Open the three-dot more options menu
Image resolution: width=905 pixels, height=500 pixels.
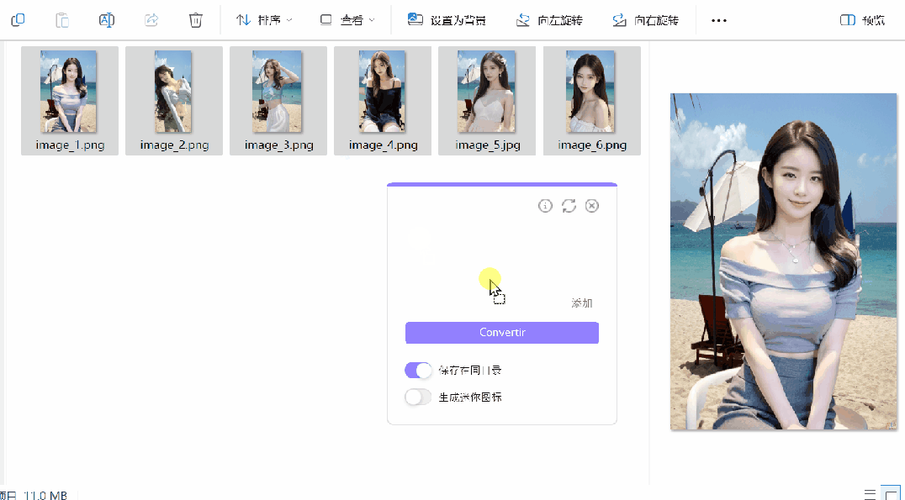(x=718, y=20)
